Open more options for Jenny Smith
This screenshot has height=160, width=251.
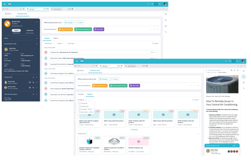coord(37,82)
